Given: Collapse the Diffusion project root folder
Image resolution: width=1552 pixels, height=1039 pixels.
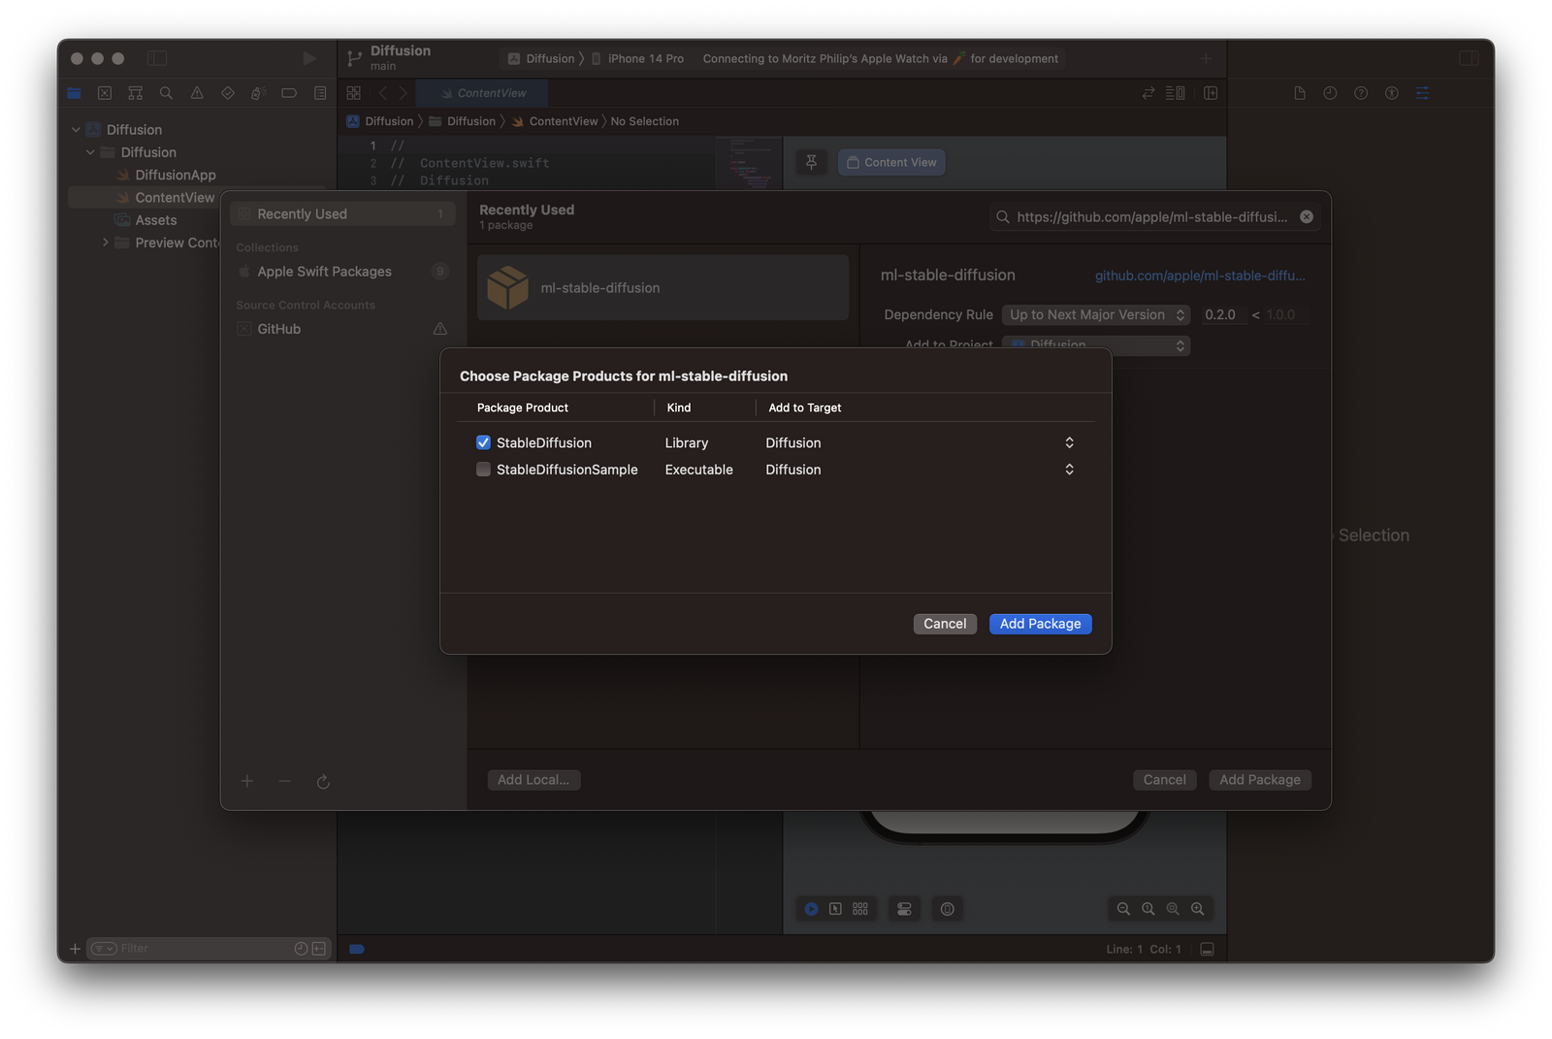Looking at the screenshot, I should click(76, 130).
